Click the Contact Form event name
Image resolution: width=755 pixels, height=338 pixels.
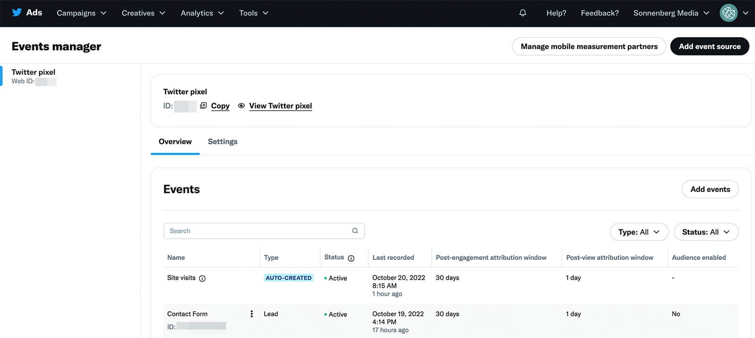click(x=187, y=314)
